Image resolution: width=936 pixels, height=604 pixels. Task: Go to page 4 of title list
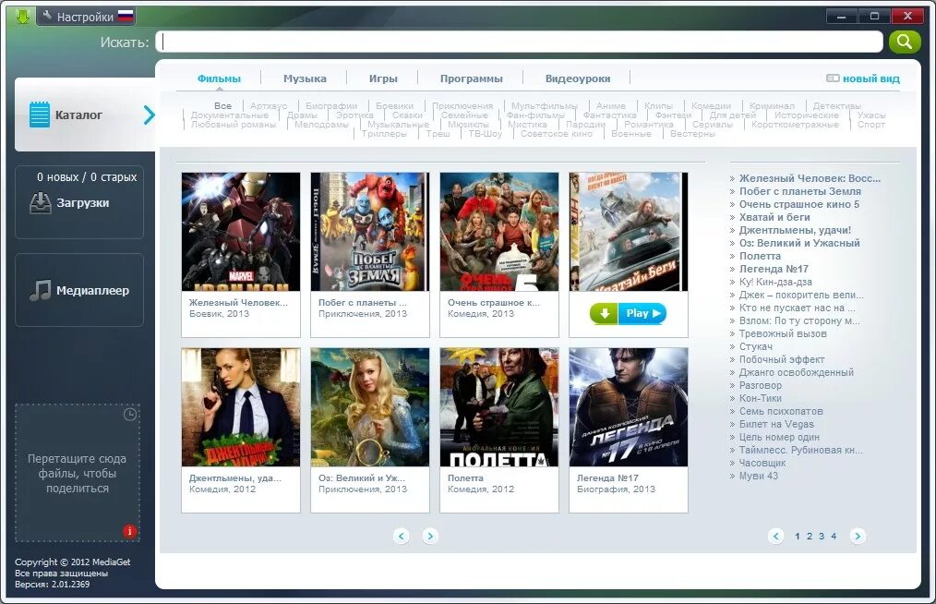click(834, 537)
